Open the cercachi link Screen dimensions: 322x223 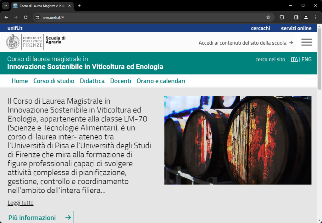click(x=260, y=28)
